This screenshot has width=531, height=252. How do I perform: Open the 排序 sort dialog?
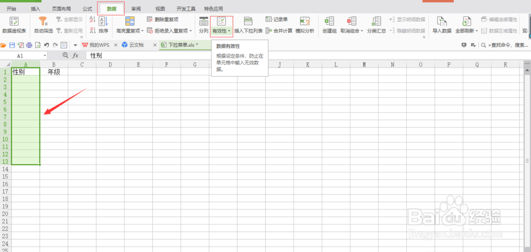(104, 25)
